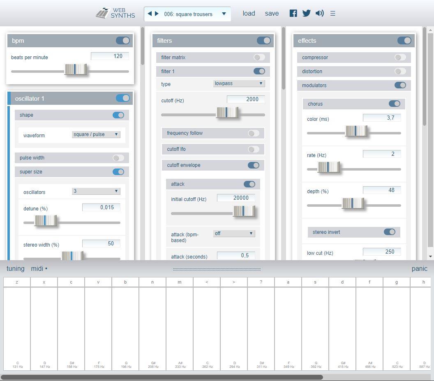Click the chorus rate (Hz) slider handle
The image size is (434, 381).
click(329, 167)
